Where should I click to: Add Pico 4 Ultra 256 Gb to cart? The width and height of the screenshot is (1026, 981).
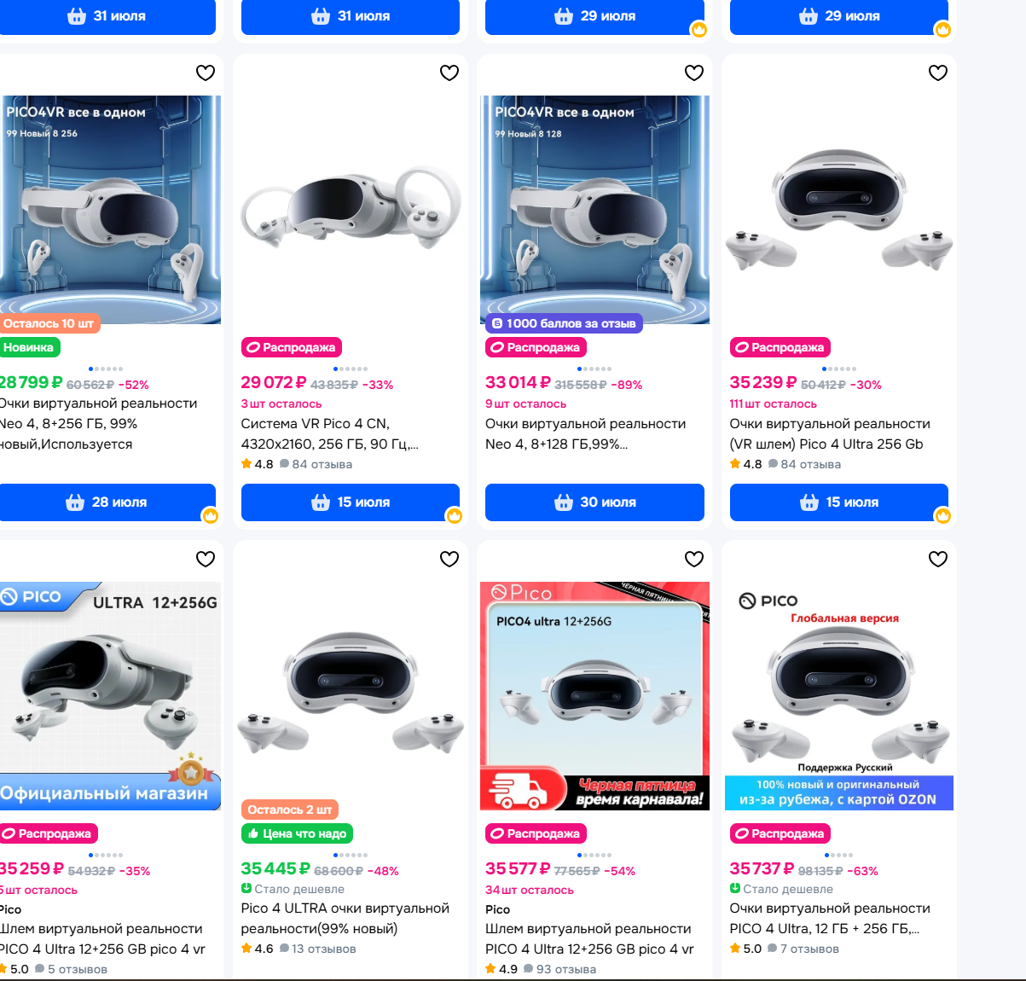(x=839, y=502)
